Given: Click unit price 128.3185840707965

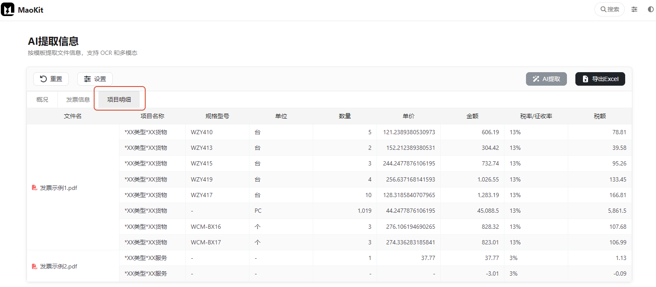Looking at the screenshot, I should pos(409,195).
